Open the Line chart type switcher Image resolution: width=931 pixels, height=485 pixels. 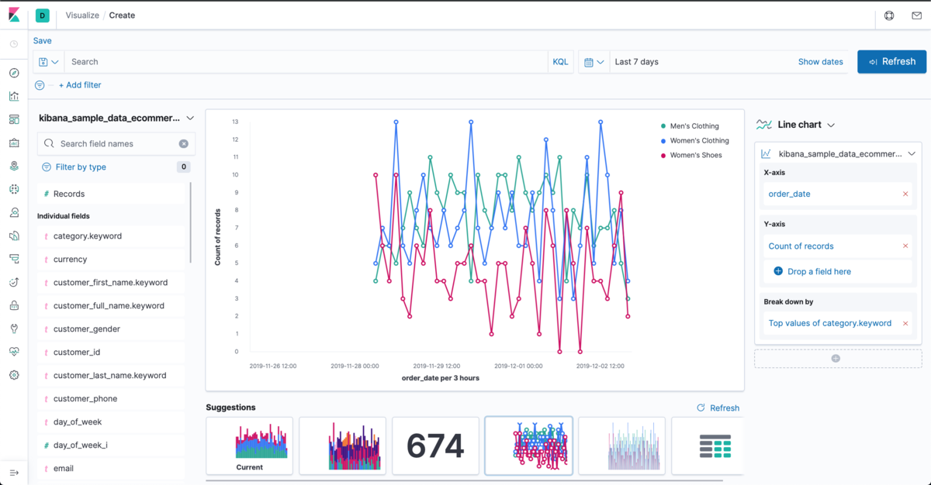796,125
